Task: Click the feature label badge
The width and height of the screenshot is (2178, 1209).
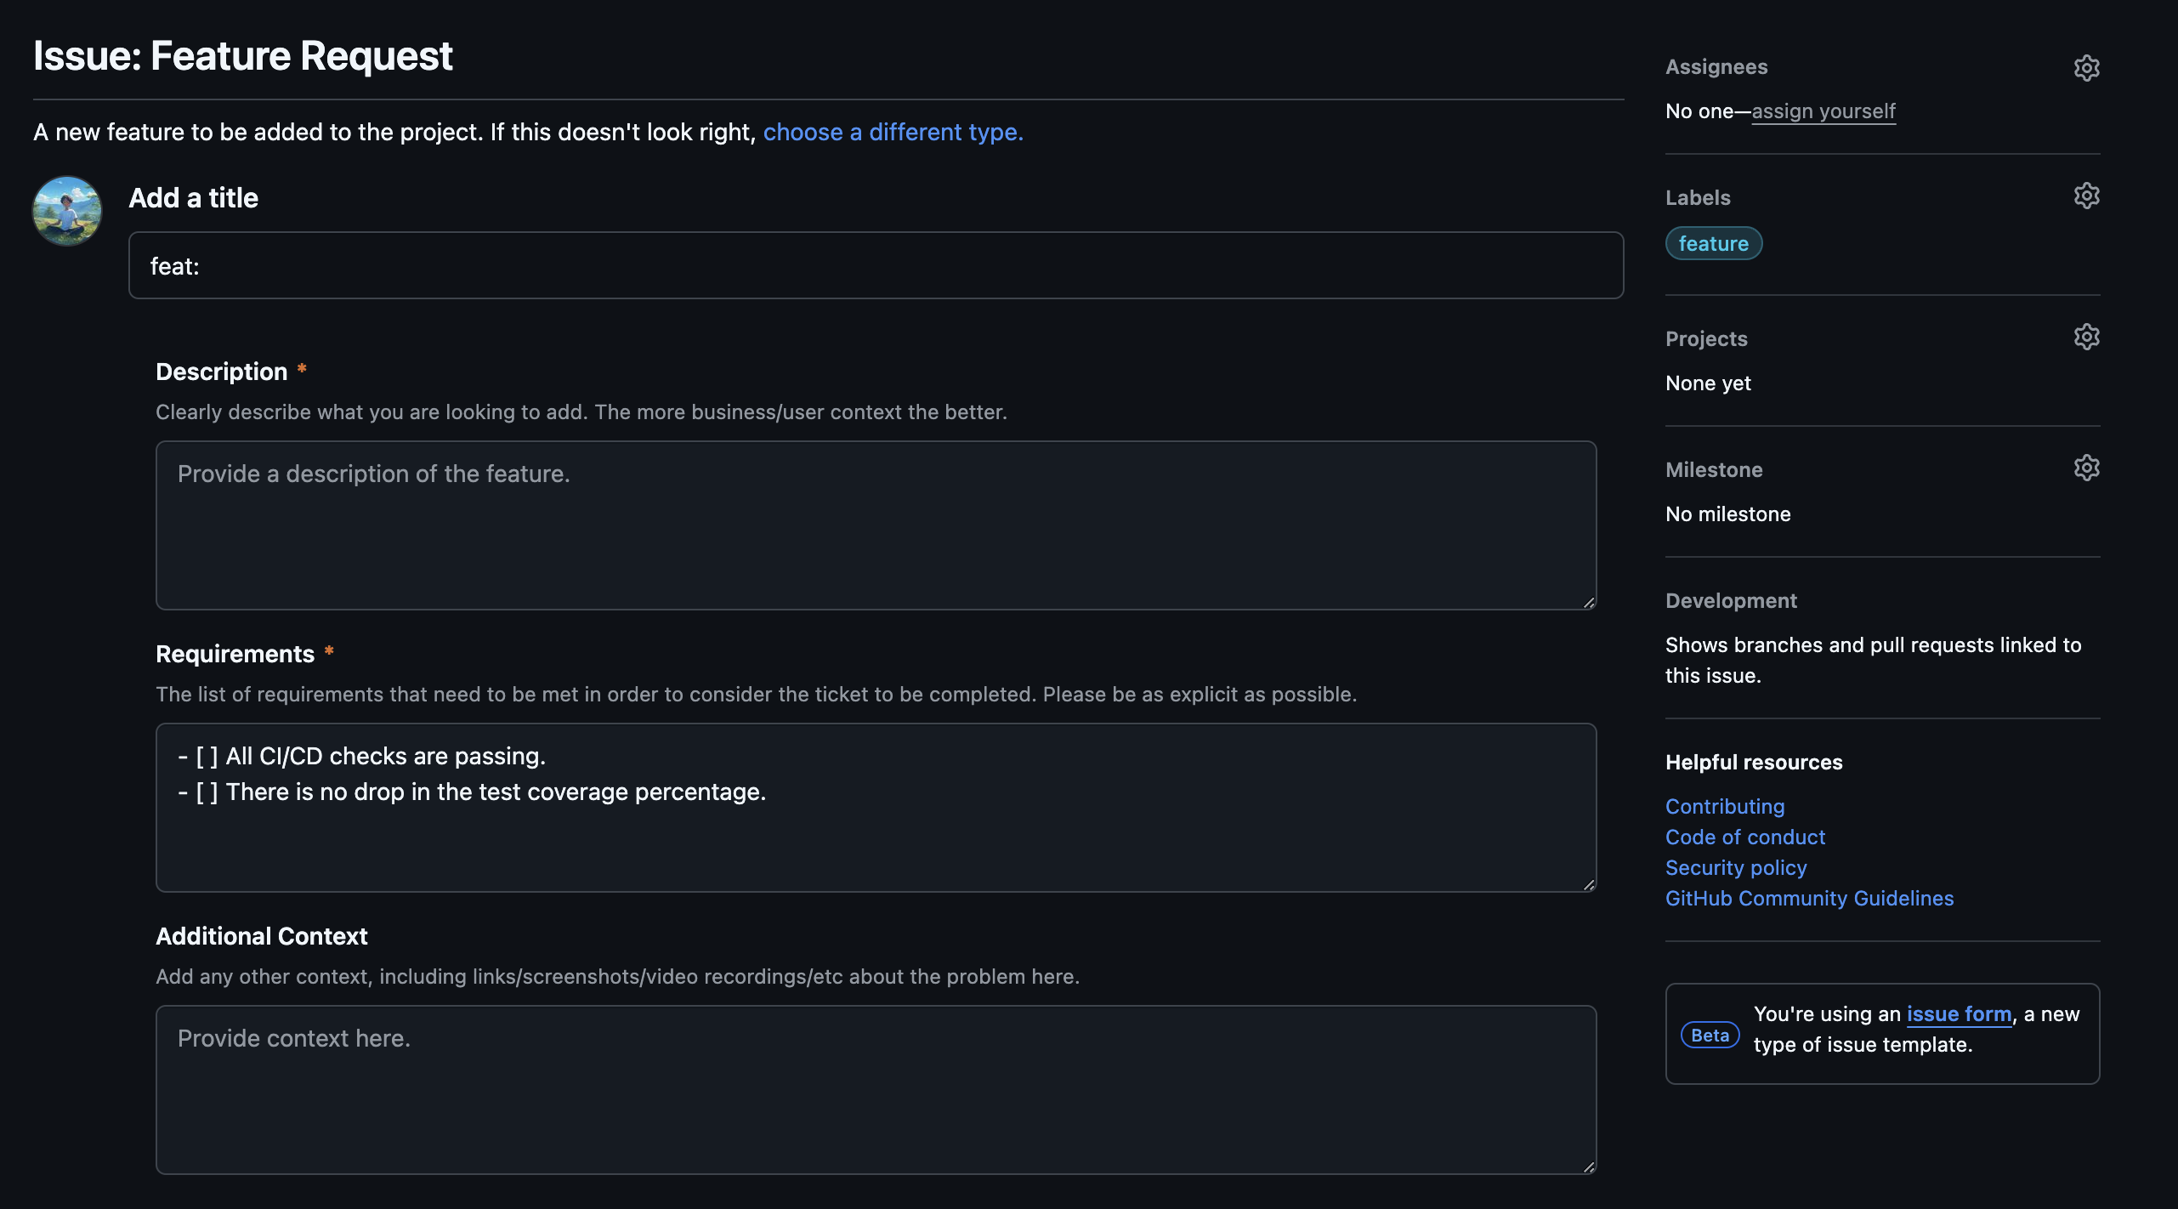Action: 1713,244
